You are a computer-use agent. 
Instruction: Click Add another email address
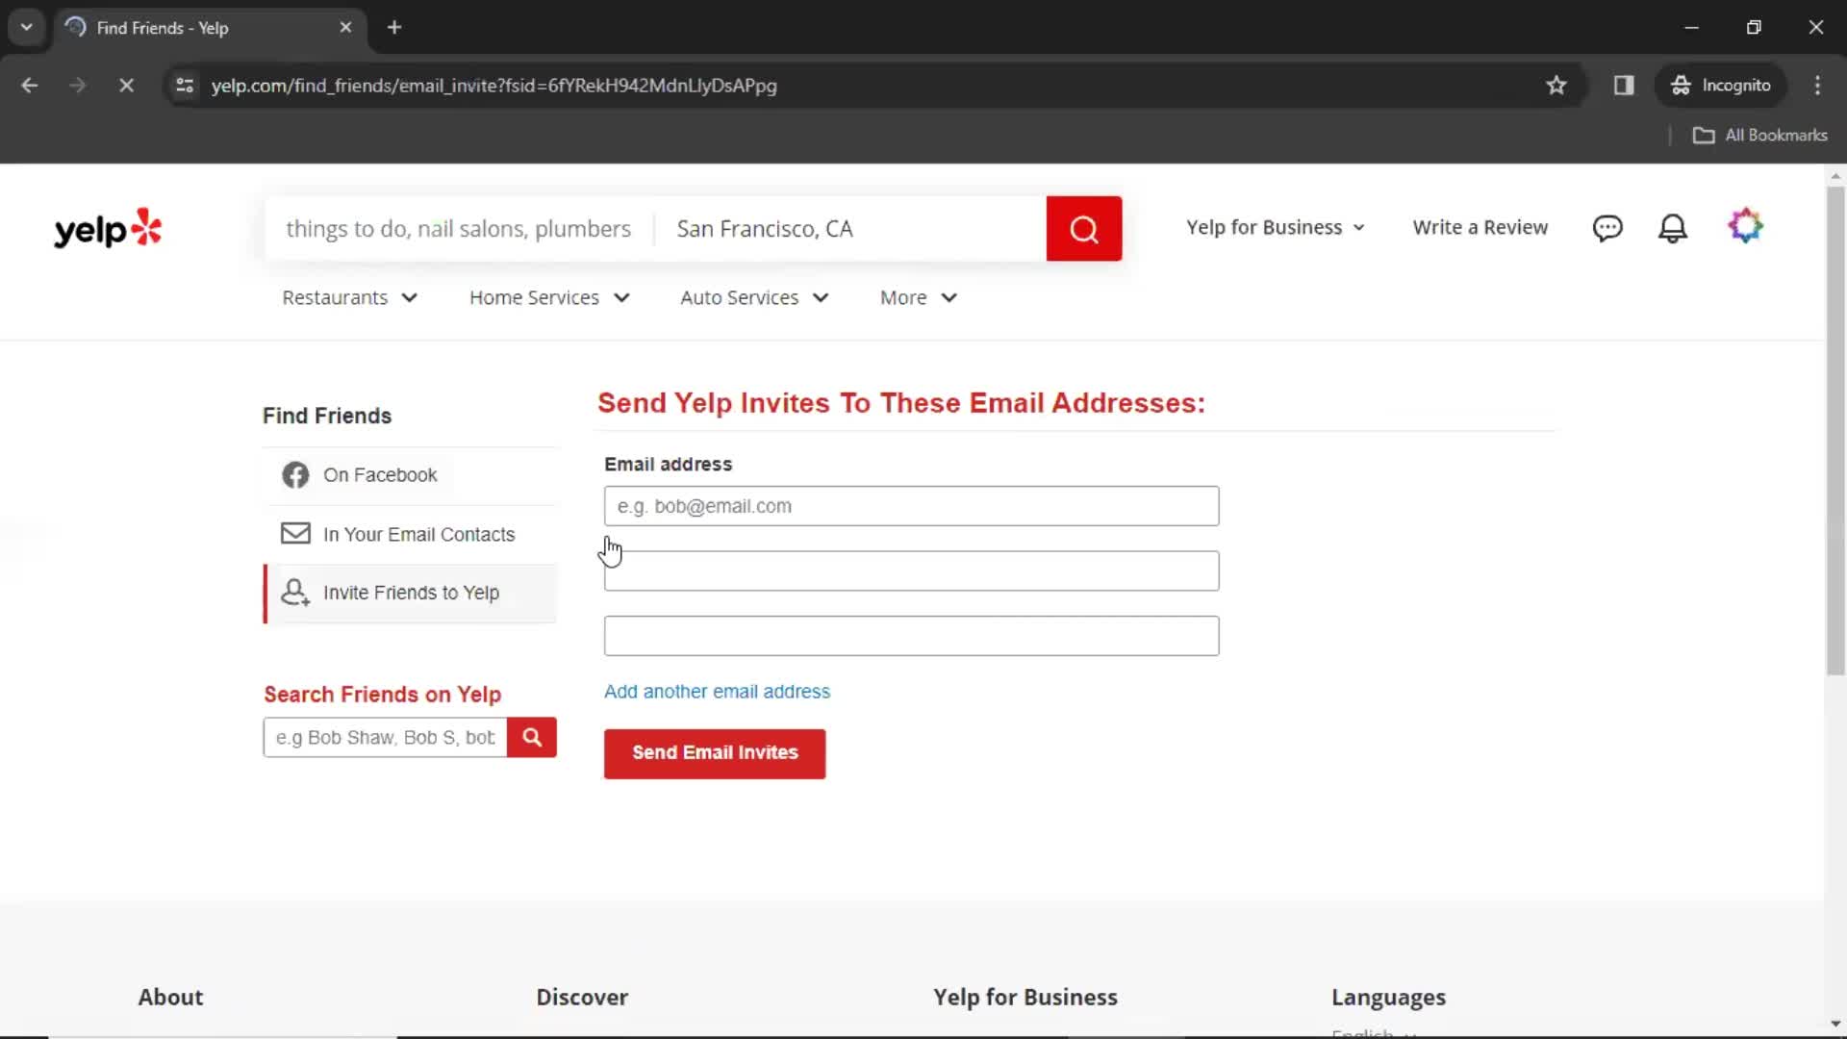tap(717, 692)
